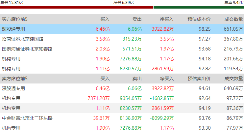Click volume 367.80万
The width and height of the screenshot is (244, 132).
click(233, 39)
